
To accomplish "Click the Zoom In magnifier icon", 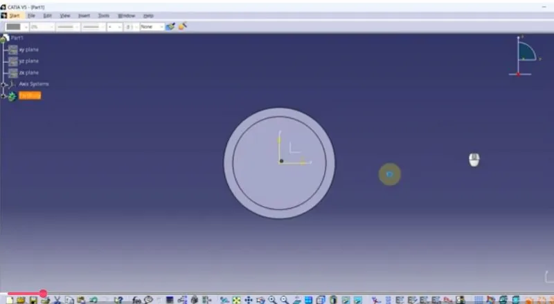I will [272, 300].
